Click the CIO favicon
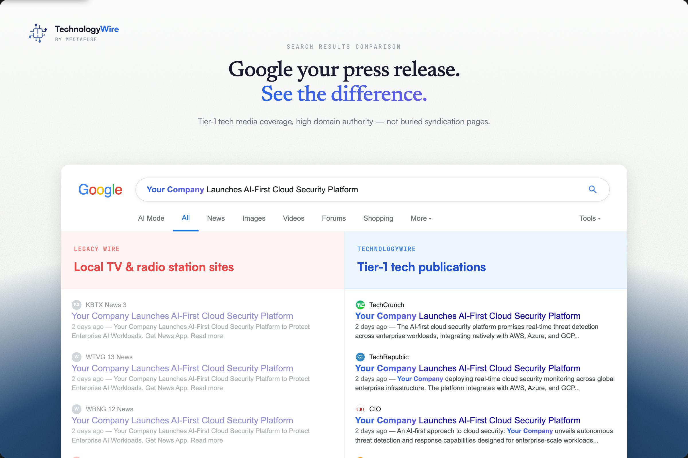688x458 pixels. tap(360, 409)
